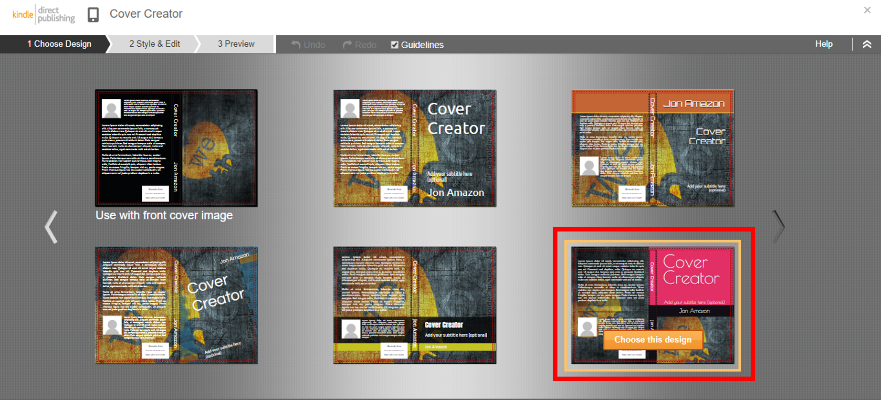Pick the orange header Jon Amazon design
This screenshot has height=400, width=881.
coord(653,148)
